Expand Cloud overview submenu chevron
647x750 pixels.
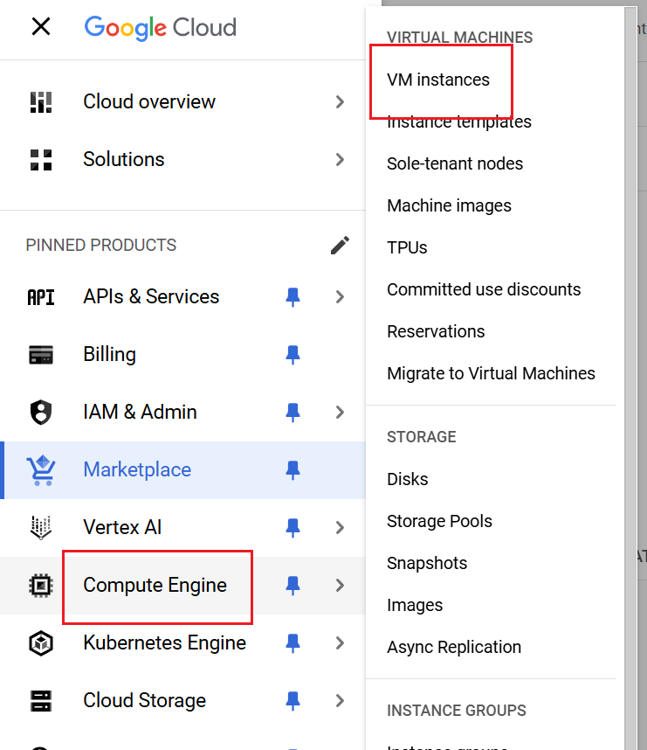[340, 102]
